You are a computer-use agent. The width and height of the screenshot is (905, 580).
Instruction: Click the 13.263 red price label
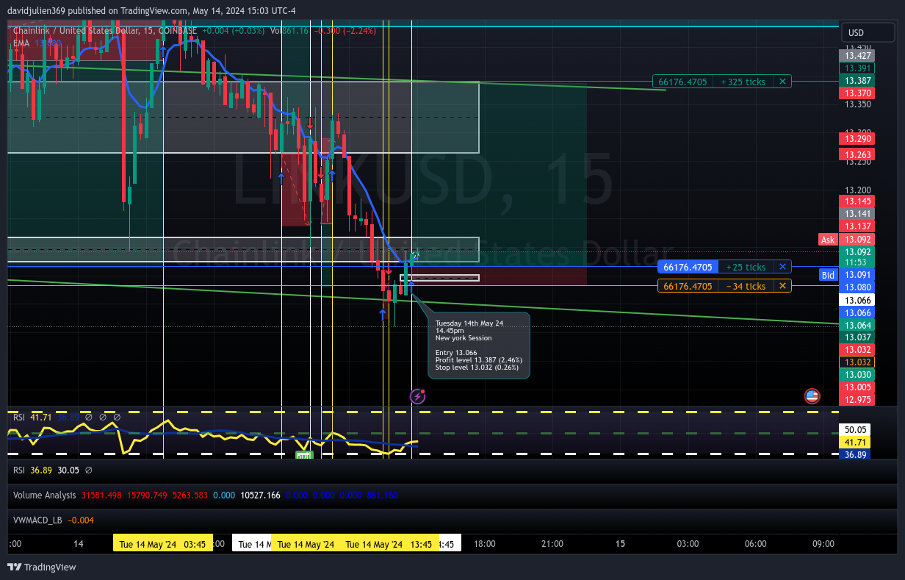857,154
